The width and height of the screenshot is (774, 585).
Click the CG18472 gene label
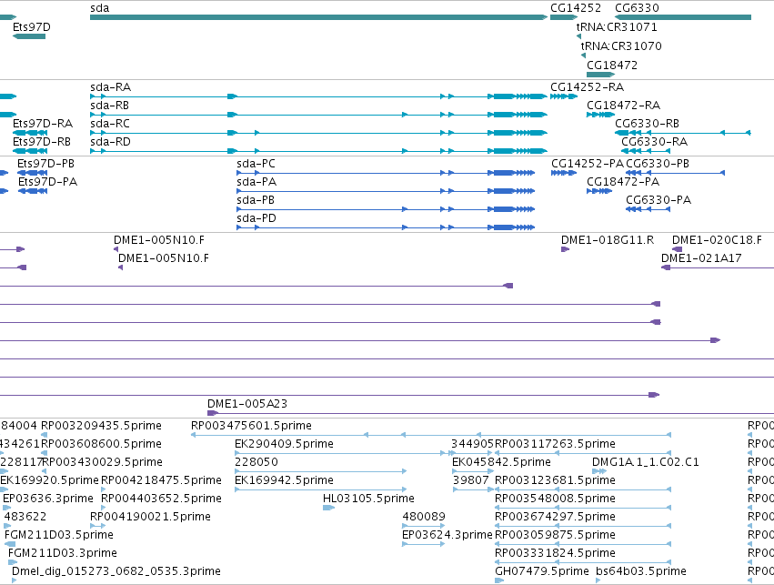pyautogui.click(x=612, y=66)
